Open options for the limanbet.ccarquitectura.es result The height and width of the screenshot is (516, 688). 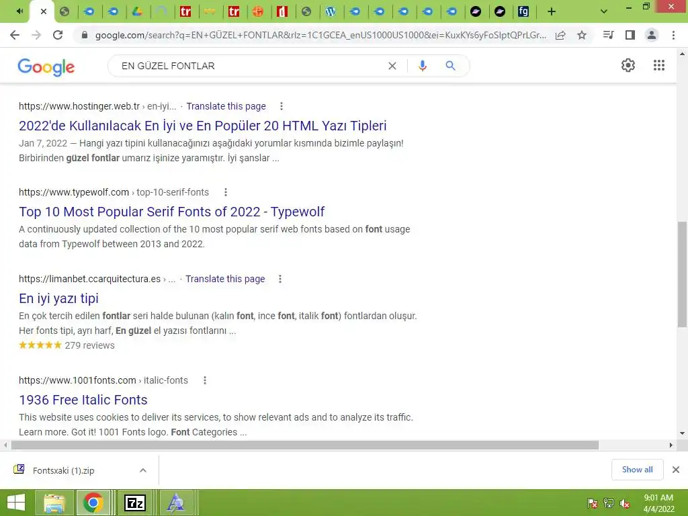pyautogui.click(x=280, y=279)
